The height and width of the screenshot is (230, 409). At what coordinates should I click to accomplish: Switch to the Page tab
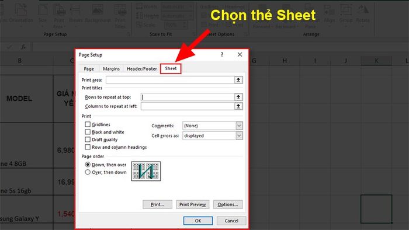point(89,69)
